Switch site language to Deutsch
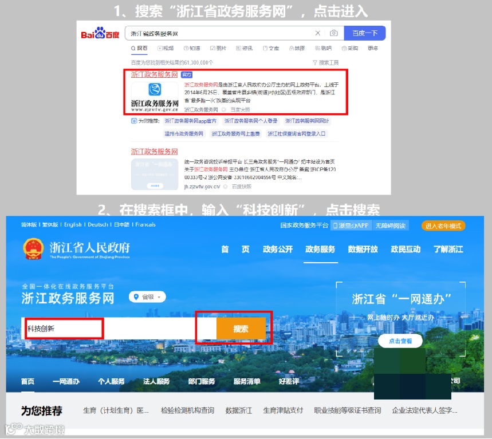Screen dimensions: 492x439 tap(98, 224)
